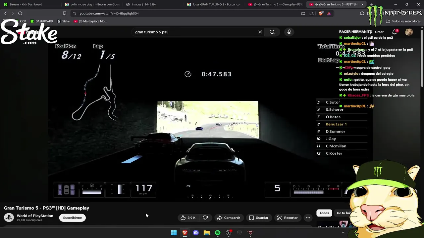Open the DASHBOARD bookmark
Image resolution: width=424 pixels, height=238 pixels.
pyautogui.click(x=41, y=21)
